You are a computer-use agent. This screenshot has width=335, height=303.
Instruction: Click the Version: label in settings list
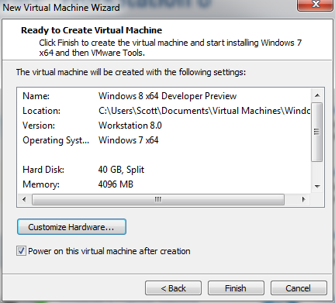tap(39, 126)
